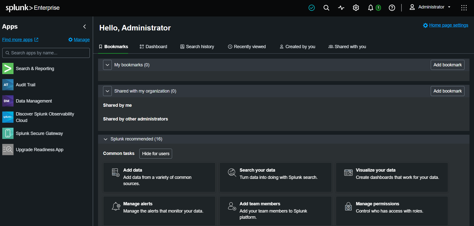Screen dimensions: 474x226
Task: Click the Manage alerts bell icon
Action: tap(116, 206)
